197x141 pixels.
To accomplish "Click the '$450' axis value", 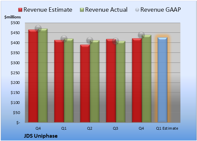I will click(x=15, y=33).
